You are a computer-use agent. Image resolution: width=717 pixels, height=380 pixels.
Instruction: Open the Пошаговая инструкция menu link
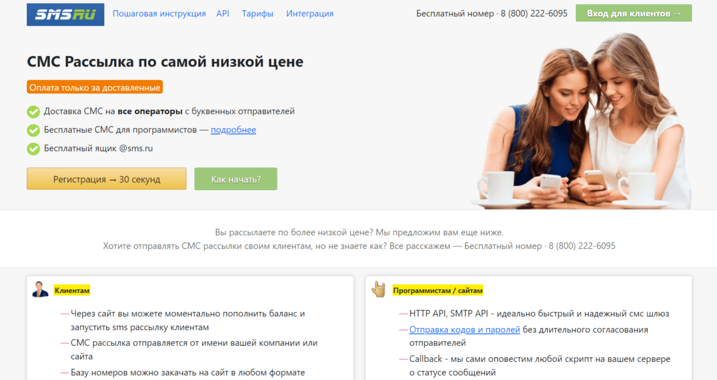[159, 13]
